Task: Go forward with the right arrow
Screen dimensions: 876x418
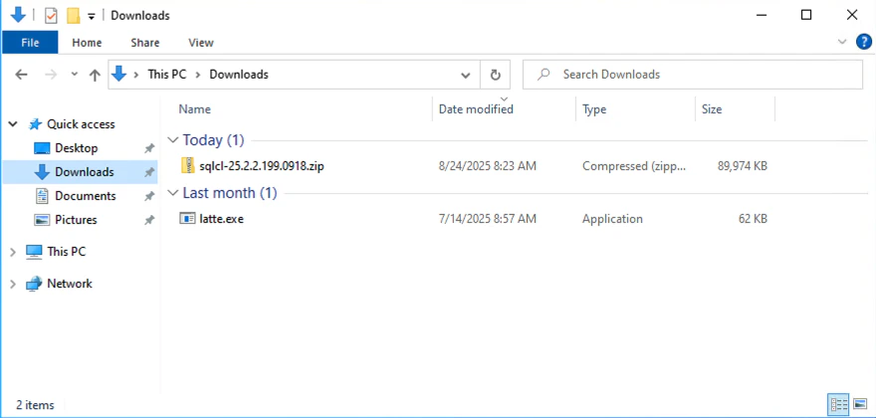Action: click(x=51, y=75)
